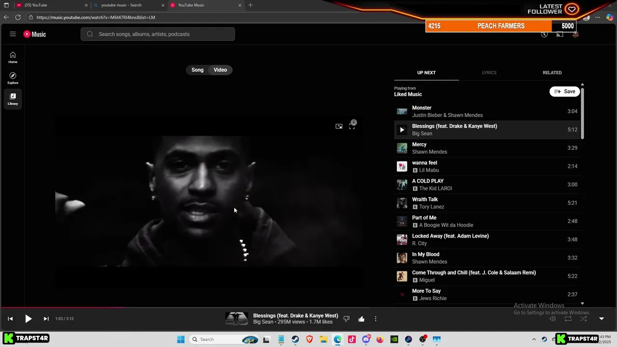Screen dimensions: 617x347
Task: Open Library in the sidebar
Action: (13, 99)
